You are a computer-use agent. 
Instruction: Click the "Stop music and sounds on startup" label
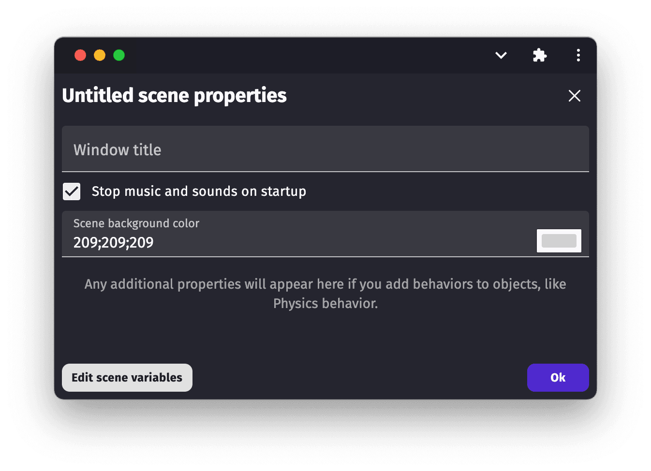199,191
